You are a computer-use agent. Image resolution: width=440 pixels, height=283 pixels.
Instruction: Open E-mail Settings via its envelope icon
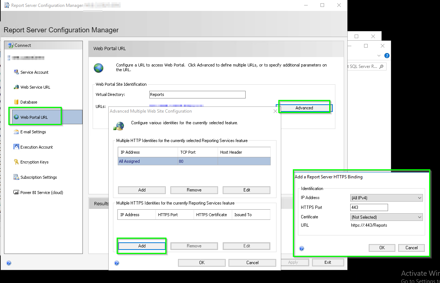16,132
